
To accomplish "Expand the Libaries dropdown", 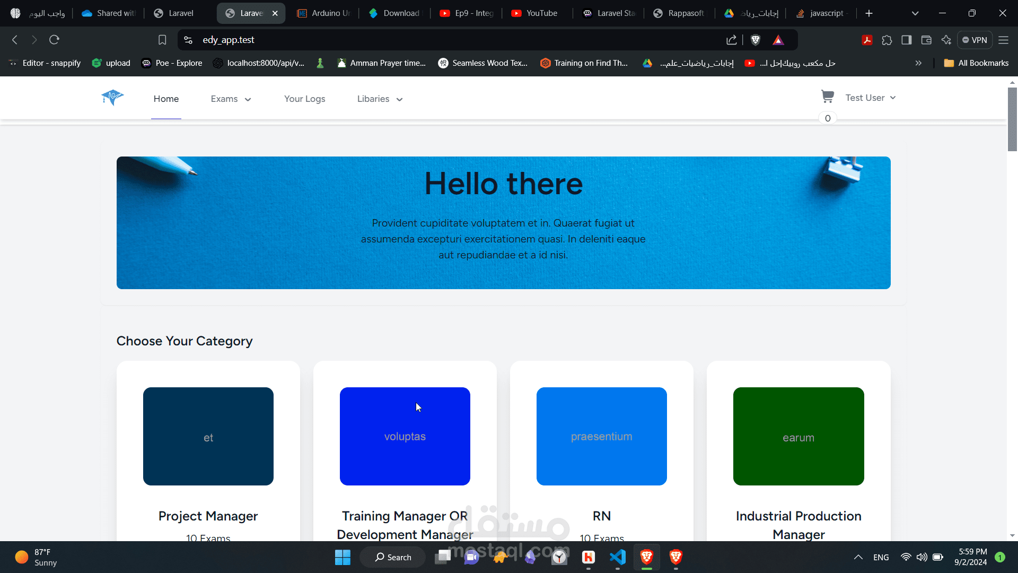I will [x=379, y=99].
